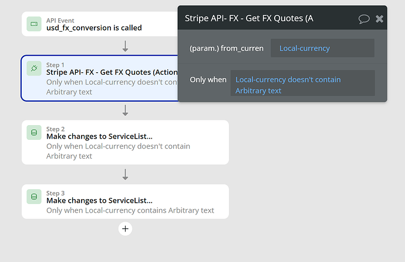Edit the Only when condition expression
Screen dimensions: 405x262
coord(302,83)
